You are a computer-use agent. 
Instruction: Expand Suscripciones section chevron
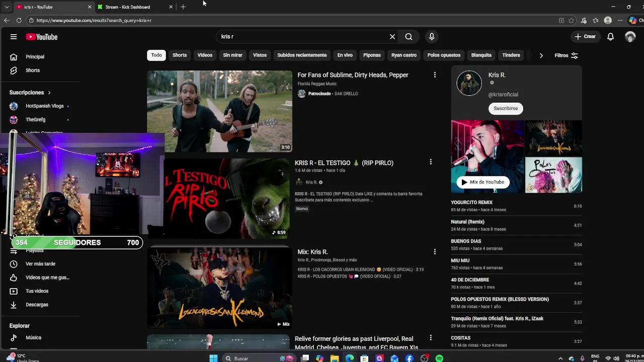[49, 93]
